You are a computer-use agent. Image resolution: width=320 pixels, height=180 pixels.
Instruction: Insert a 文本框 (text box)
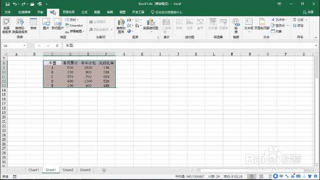[x=249, y=25]
